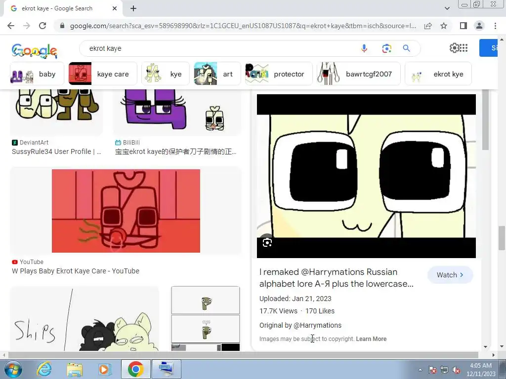
Task: Open the On-Screen Keyboard taskbar item
Action: click(166, 369)
